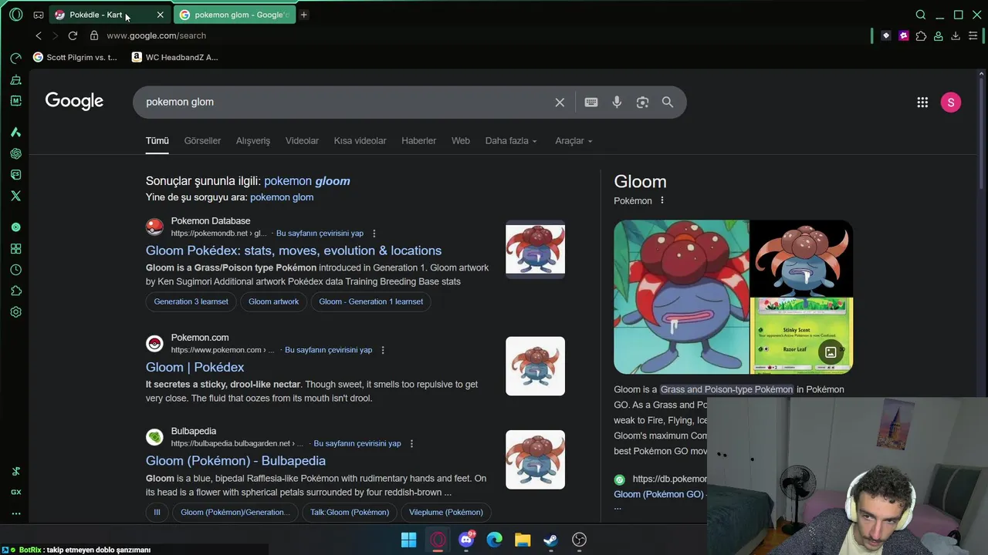The height and width of the screenshot is (555, 988).
Task: Open sidebar three-dots setup menu
Action: tap(15, 513)
